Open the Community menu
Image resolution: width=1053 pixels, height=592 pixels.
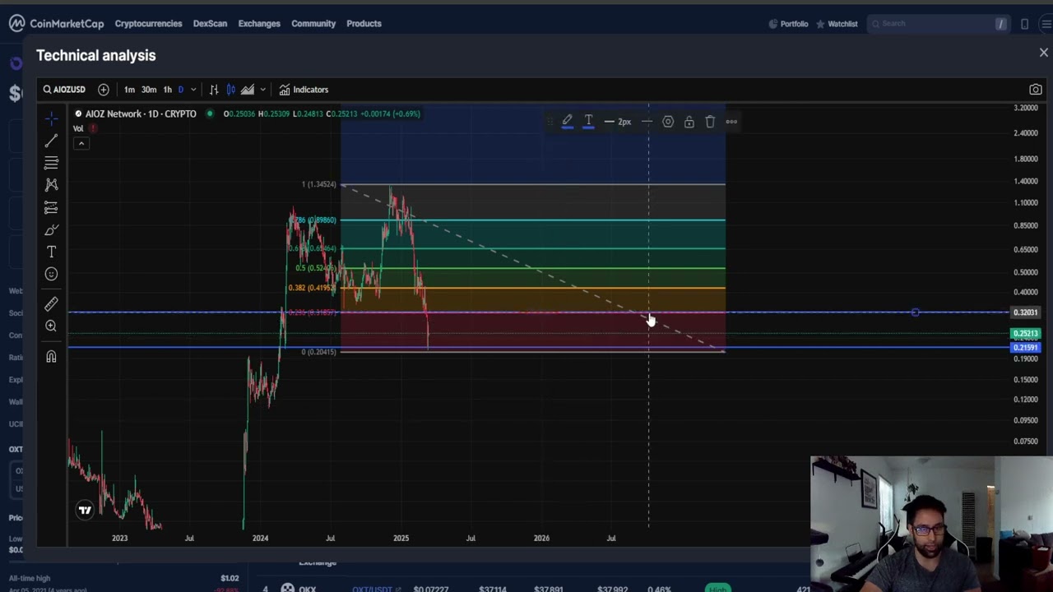313,24
